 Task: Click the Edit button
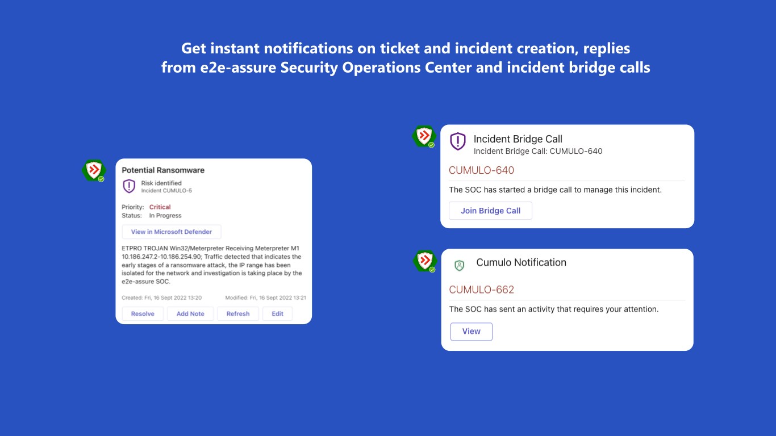click(x=277, y=313)
